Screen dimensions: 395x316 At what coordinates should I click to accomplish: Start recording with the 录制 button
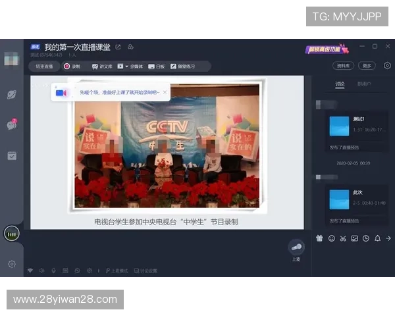coord(72,66)
